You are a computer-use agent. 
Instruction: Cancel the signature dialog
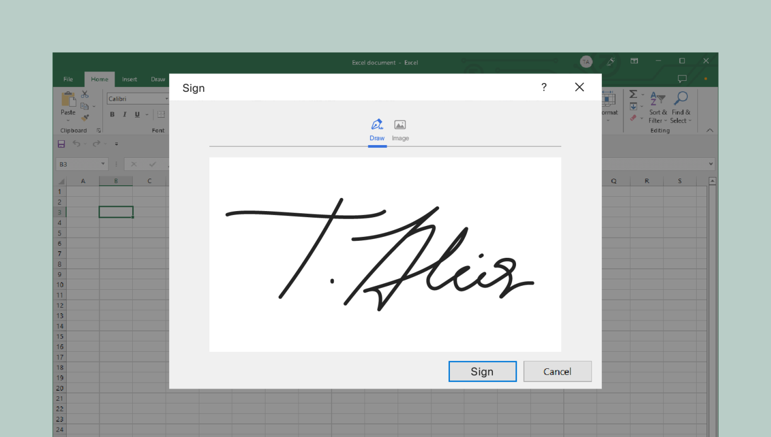[x=557, y=371]
